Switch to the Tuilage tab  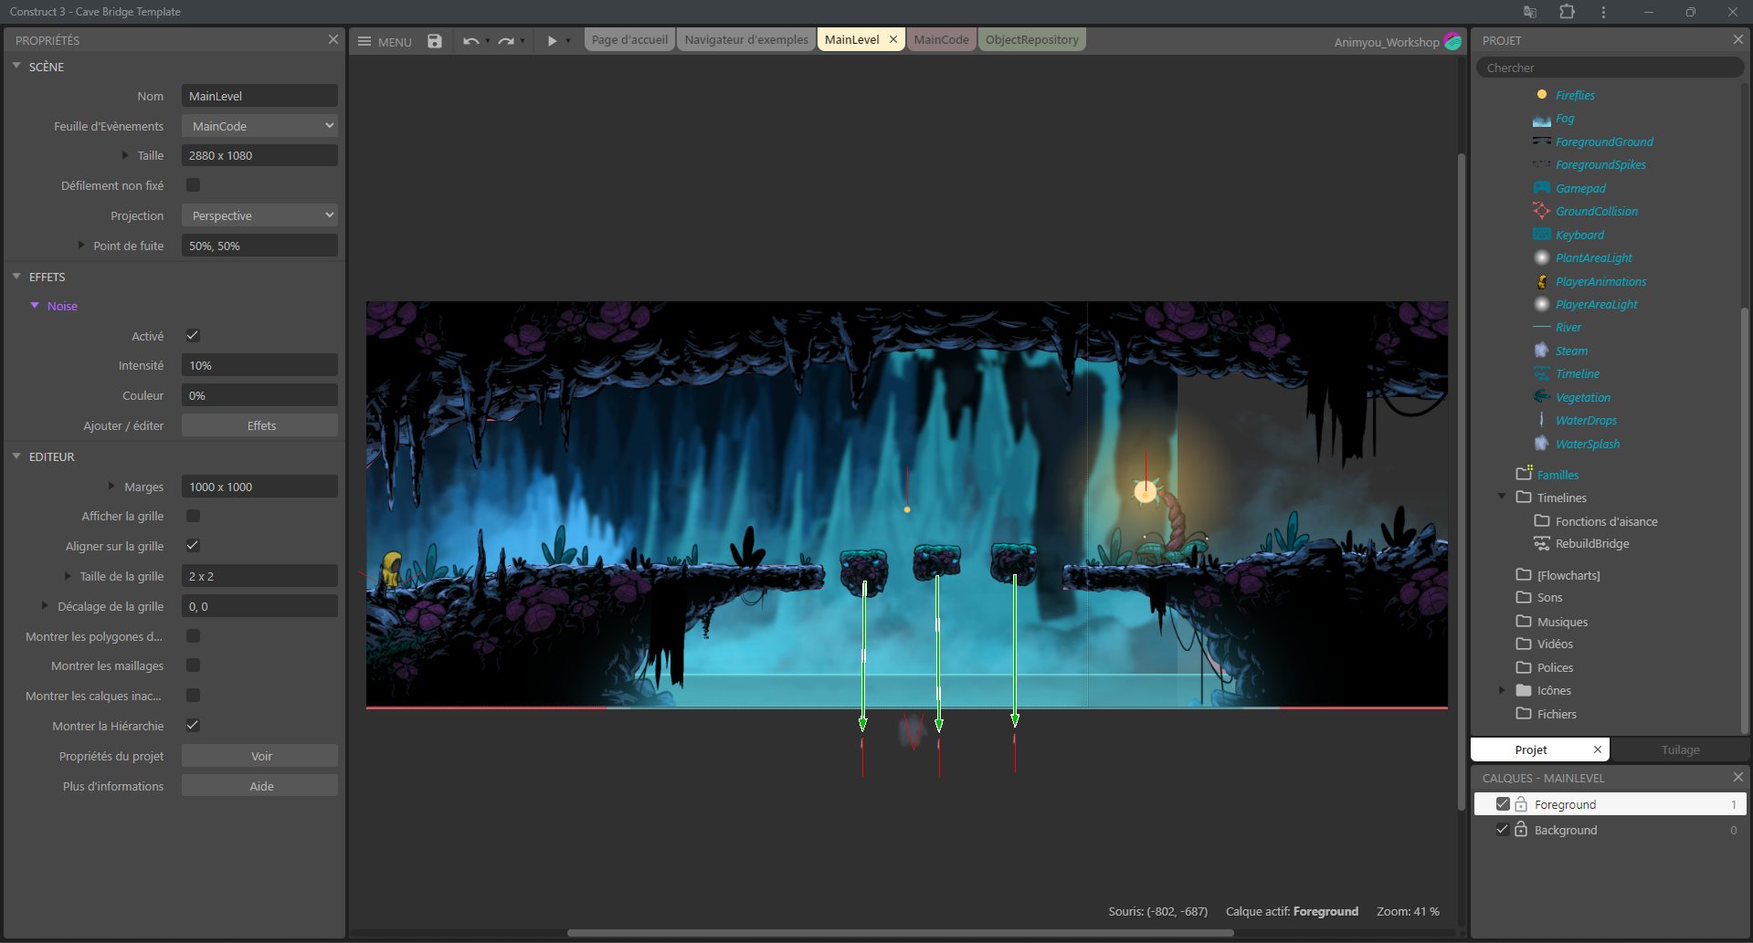[1680, 749]
